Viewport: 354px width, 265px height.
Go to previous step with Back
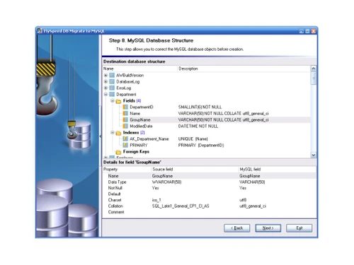coord(236,228)
